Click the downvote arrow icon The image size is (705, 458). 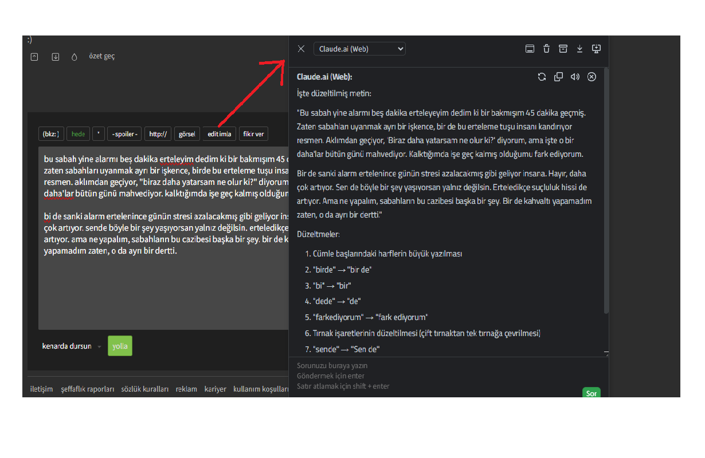point(56,57)
